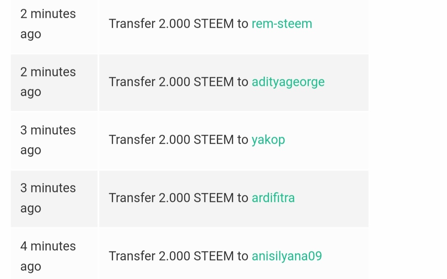447x279 pixels.
Task: Select transfer text in the ardifitra row
Action: point(178,198)
